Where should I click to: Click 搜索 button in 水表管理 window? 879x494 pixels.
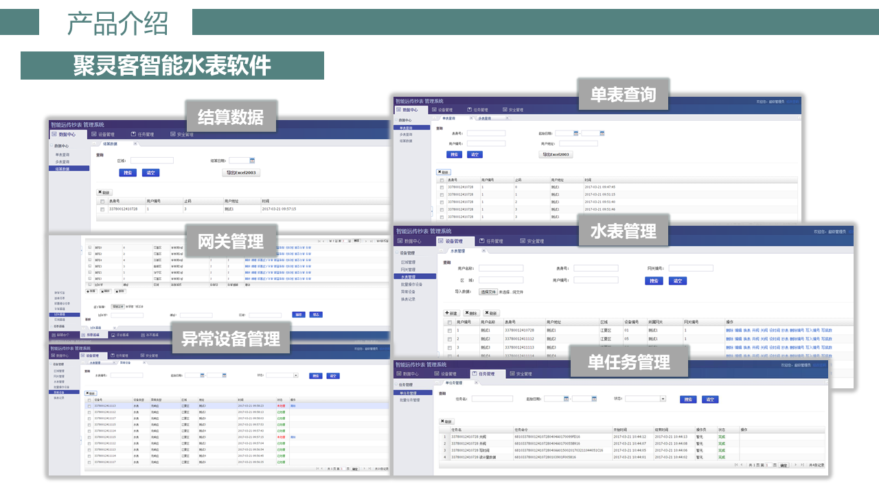(654, 281)
